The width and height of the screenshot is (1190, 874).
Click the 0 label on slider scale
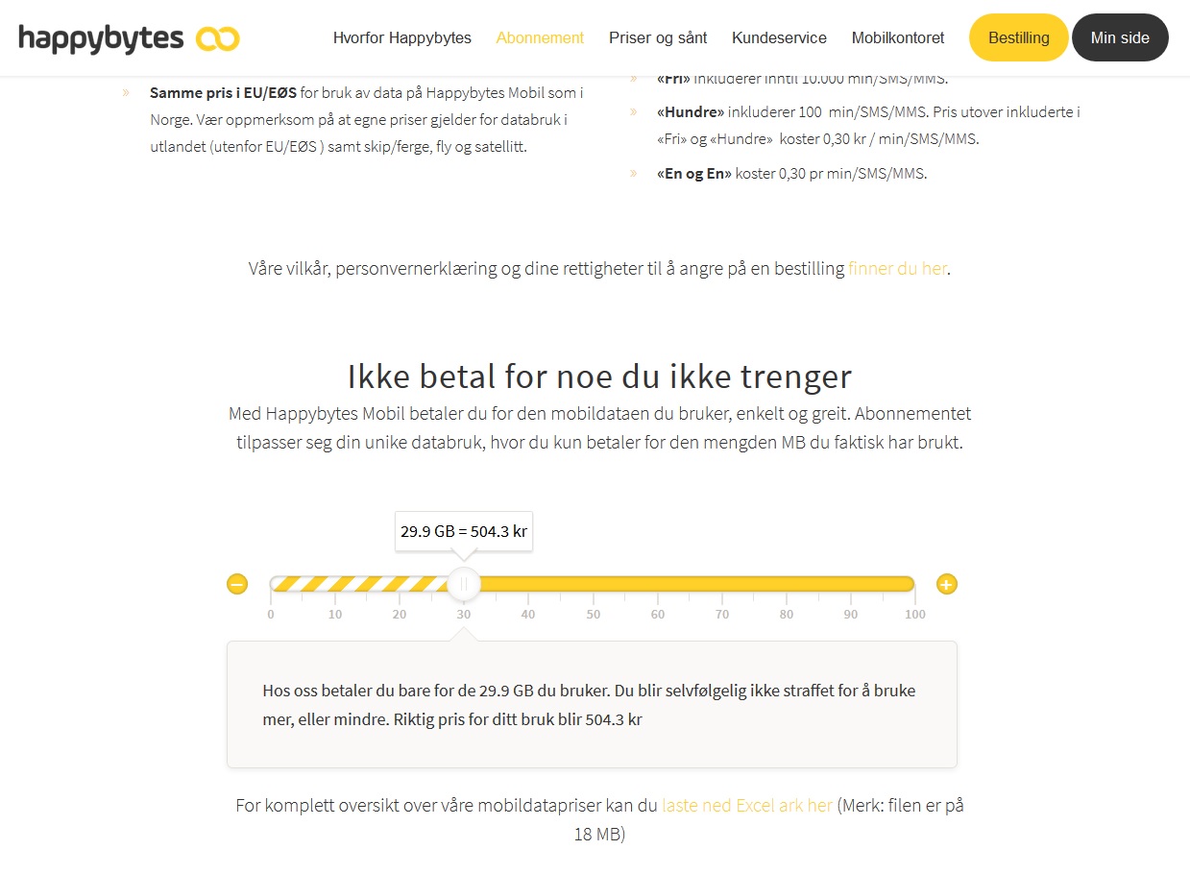(271, 615)
